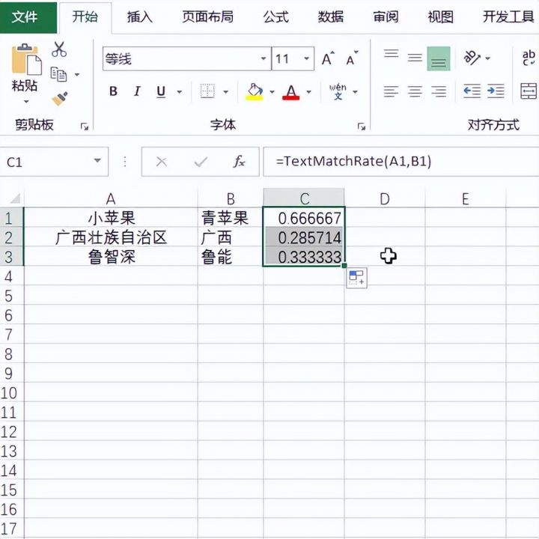Center text horizontally

pos(415,91)
